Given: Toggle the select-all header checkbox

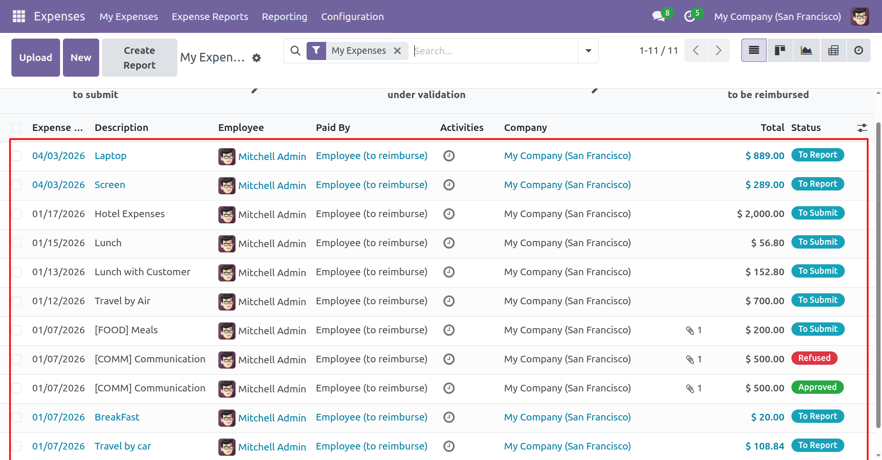Looking at the screenshot, I should coord(17,128).
